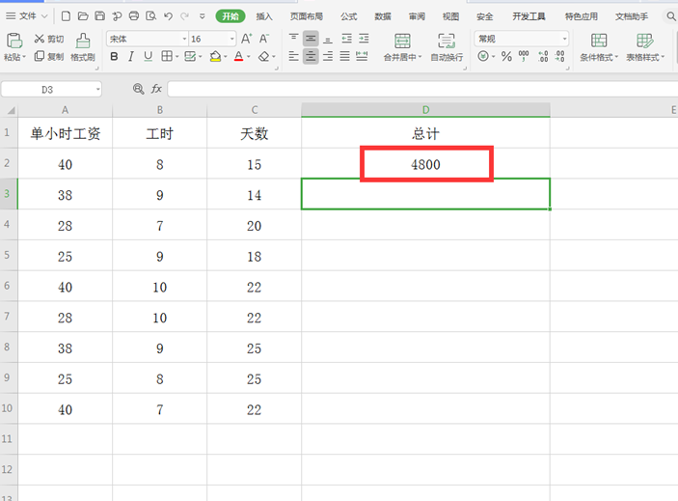Click the search magnifier in the tab bar

[670, 16]
